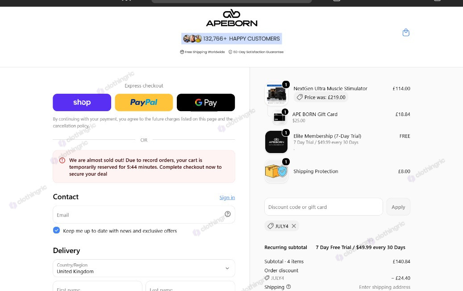Click the APE BORN Gift Card thumbnail
Image resolution: width=463 pixels, height=291 pixels.
click(279, 117)
